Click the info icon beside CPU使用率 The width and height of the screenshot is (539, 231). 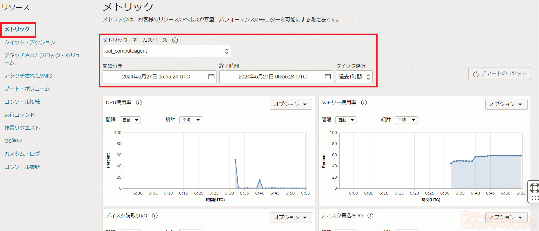(x=139, y=102)
